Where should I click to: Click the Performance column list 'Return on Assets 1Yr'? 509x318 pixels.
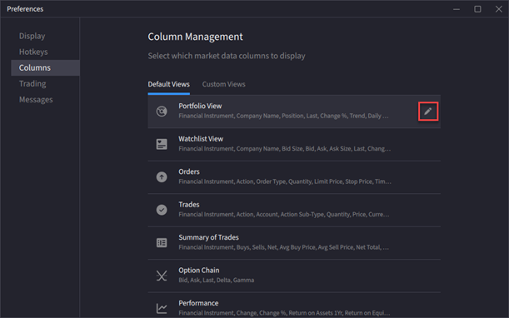coord(284,313)
